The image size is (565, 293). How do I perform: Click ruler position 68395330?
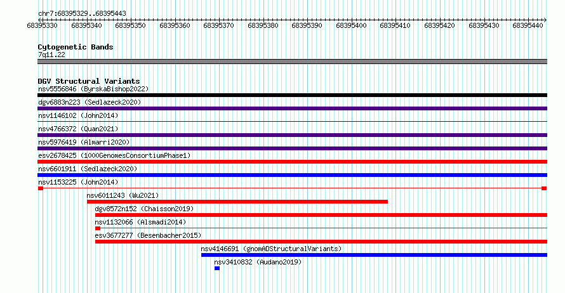42,25
